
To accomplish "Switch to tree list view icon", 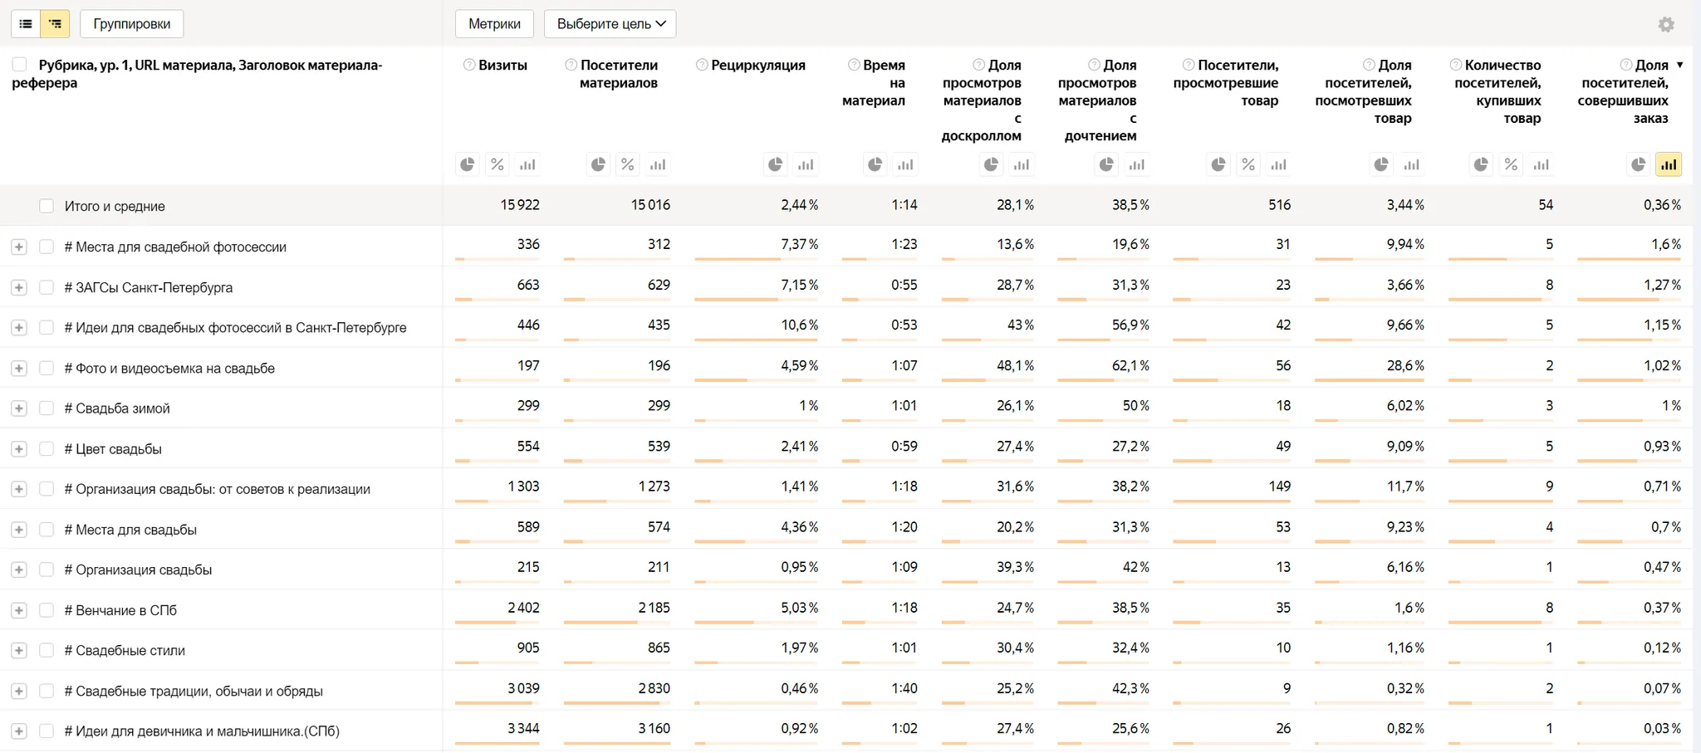I will click(x=55, y=24).
